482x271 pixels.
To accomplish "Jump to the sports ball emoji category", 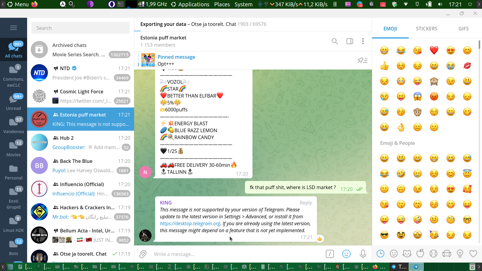I will click(x=433, y=254).
